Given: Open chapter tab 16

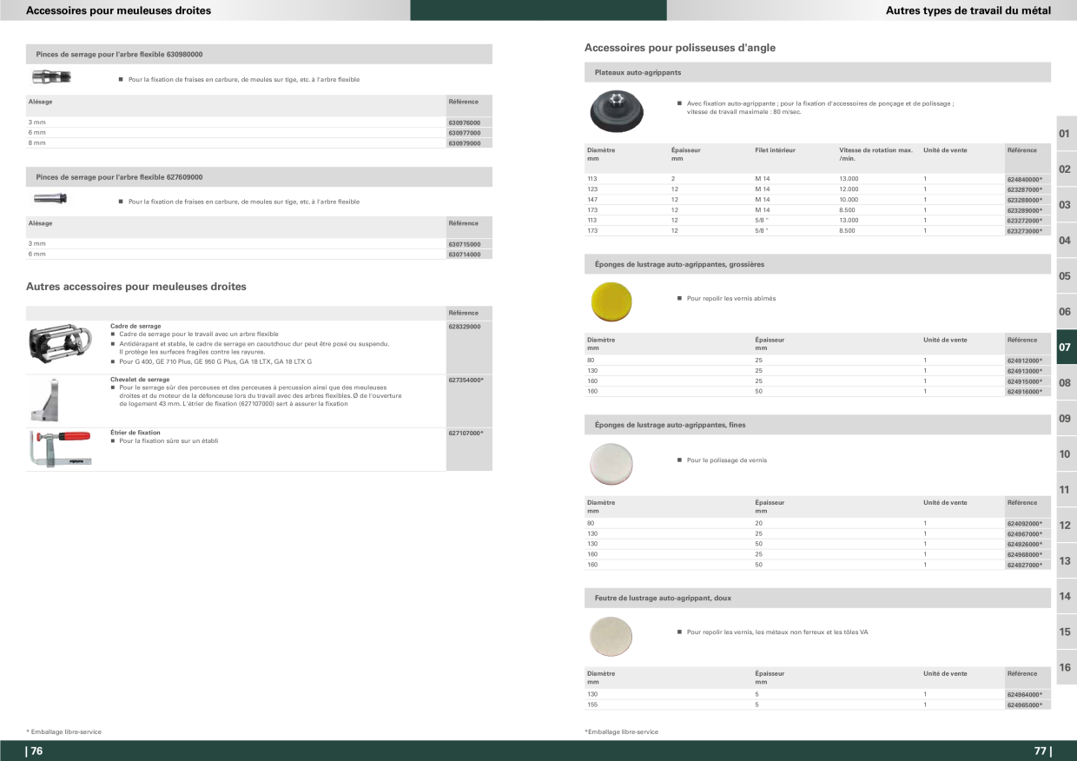Looking at the screenshot, I should pos(1065,668).
